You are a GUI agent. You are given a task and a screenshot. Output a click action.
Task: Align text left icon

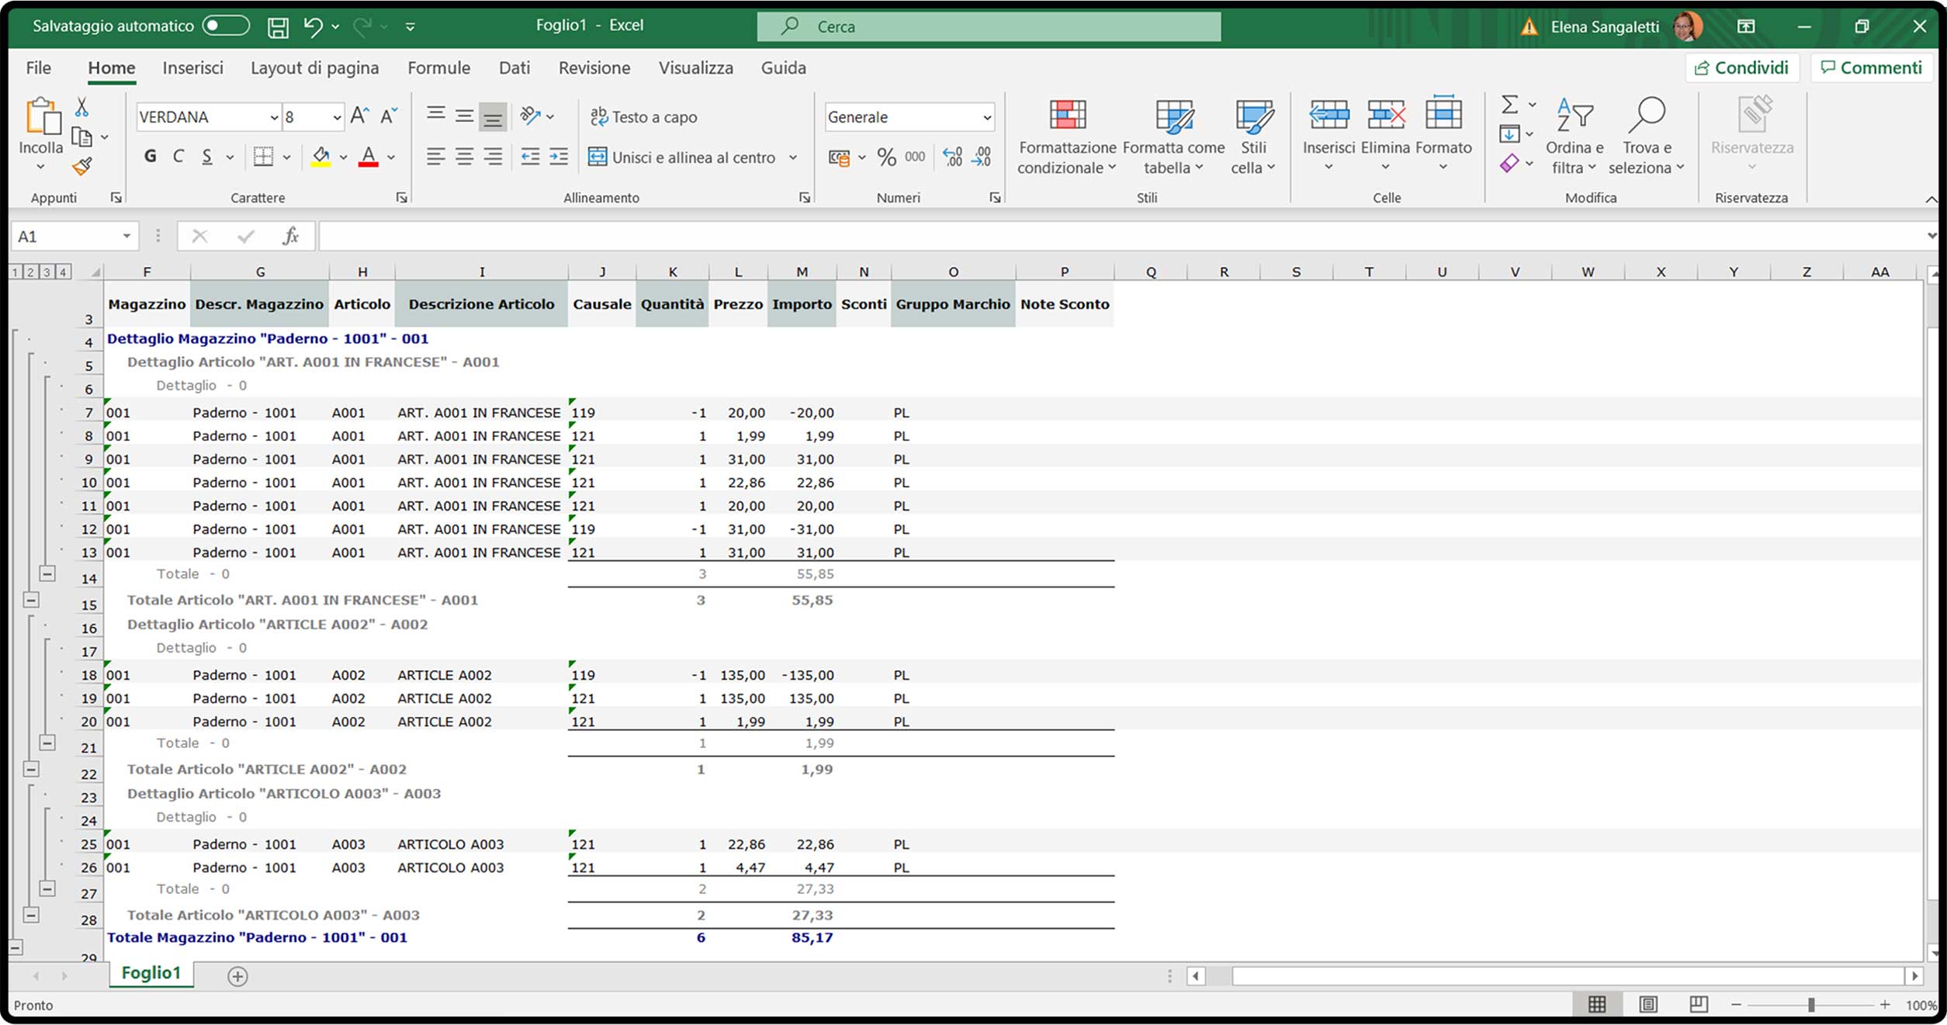click(x=435, y=157)
